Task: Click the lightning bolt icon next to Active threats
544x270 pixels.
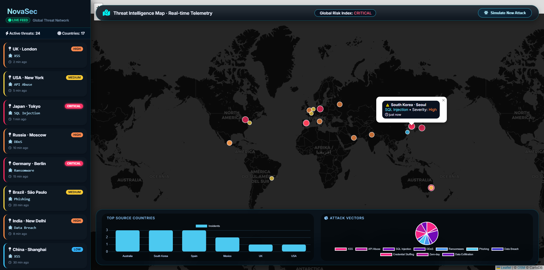Action: [7, 33]
